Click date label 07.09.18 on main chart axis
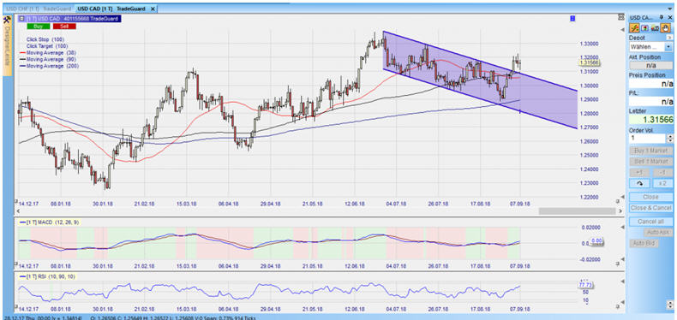677x320 pixels. (x=520, y=203)
